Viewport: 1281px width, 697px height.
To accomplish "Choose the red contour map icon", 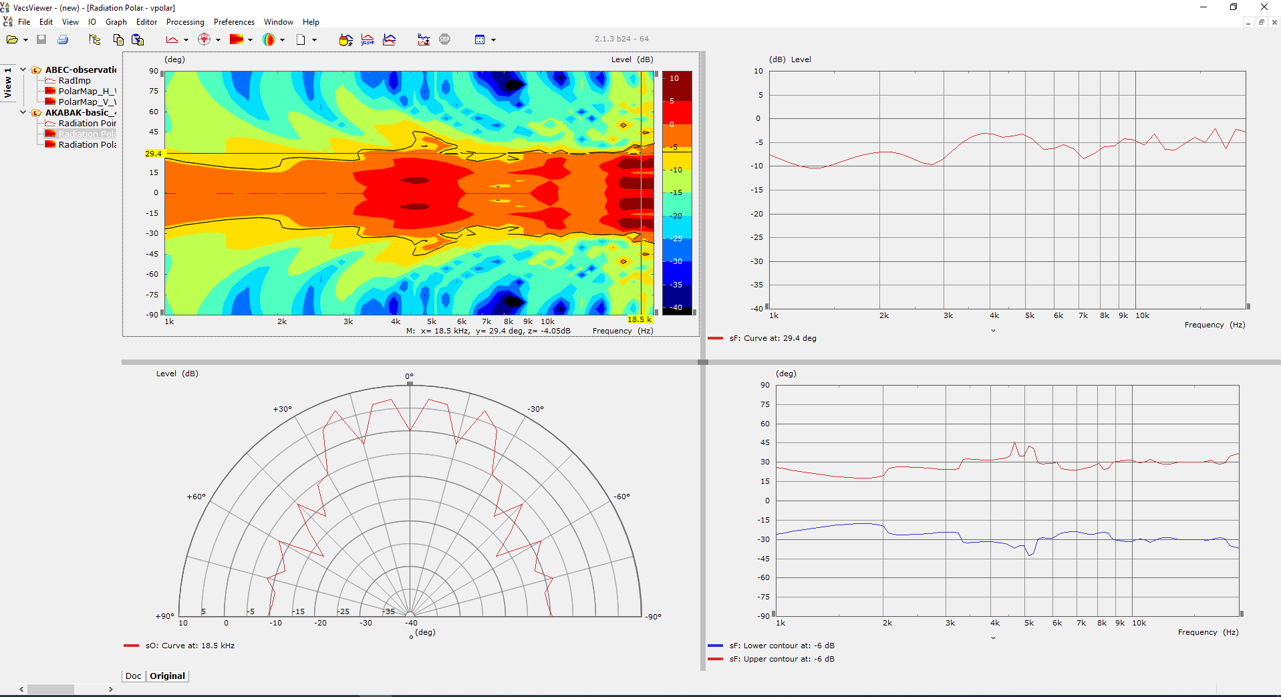I will (237, 39).
